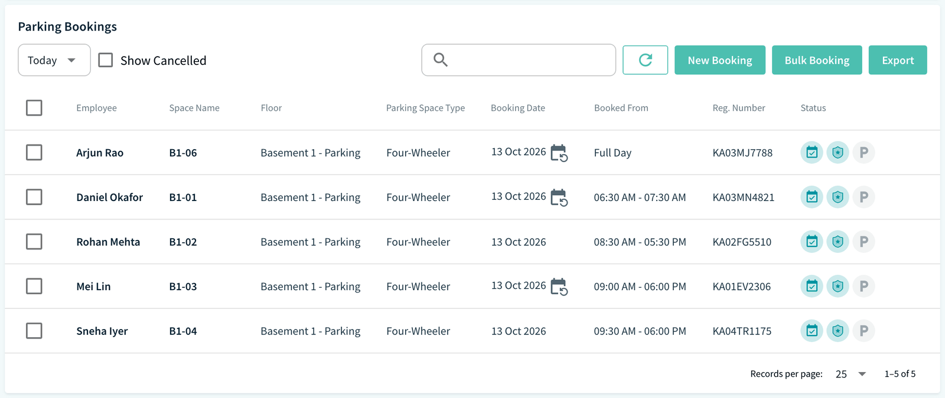Click the P parking icon for Mei Lin

coord(863,286)
